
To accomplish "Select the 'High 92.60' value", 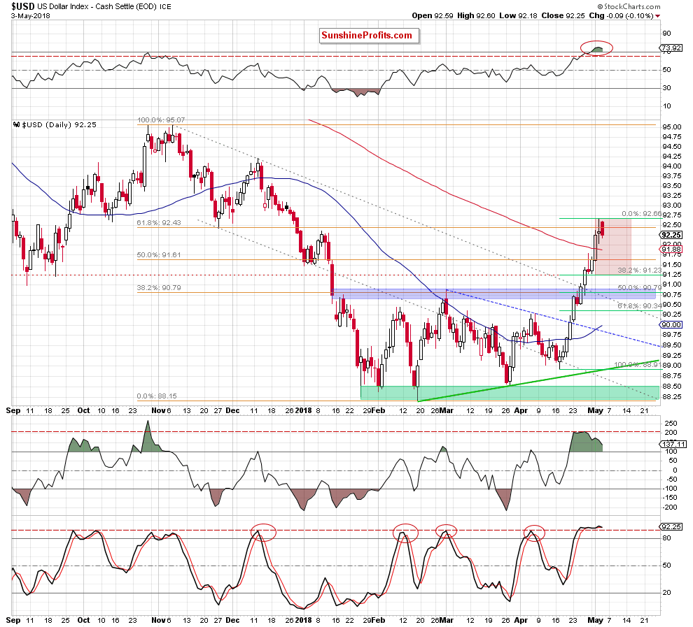I will (476, 15).
